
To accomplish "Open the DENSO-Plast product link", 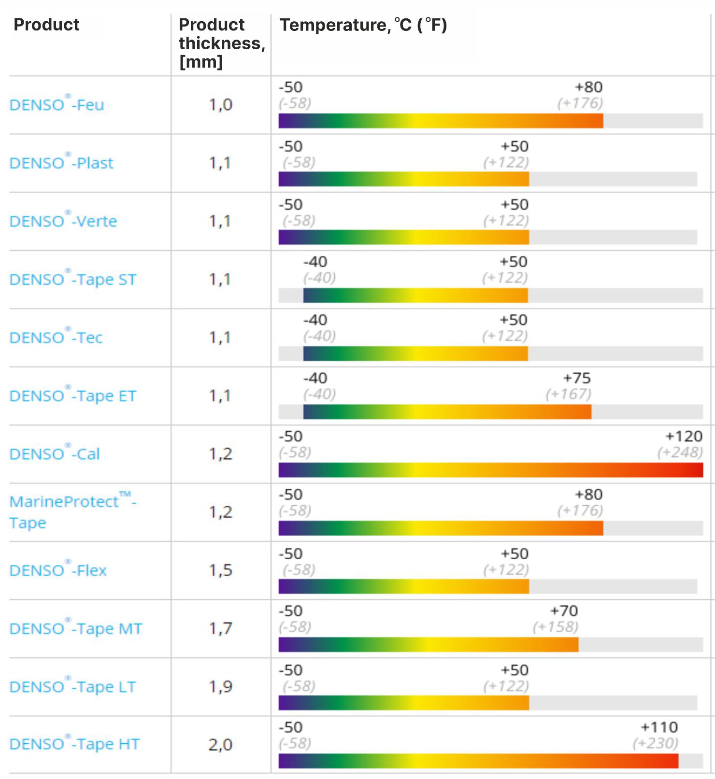I will pyautogui.click(x=61, y=163).
